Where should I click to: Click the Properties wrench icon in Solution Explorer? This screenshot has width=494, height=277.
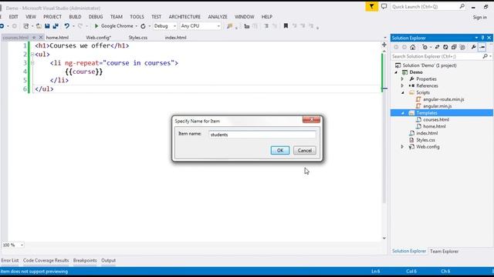(473, 47)
